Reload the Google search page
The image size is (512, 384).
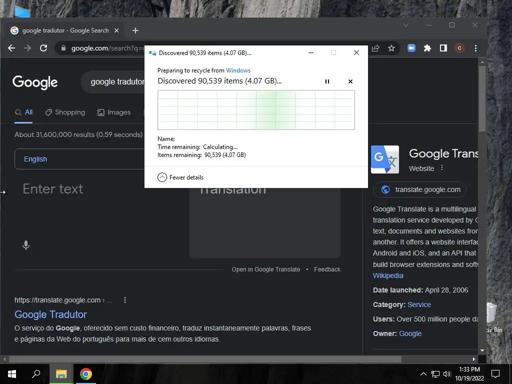43,48
